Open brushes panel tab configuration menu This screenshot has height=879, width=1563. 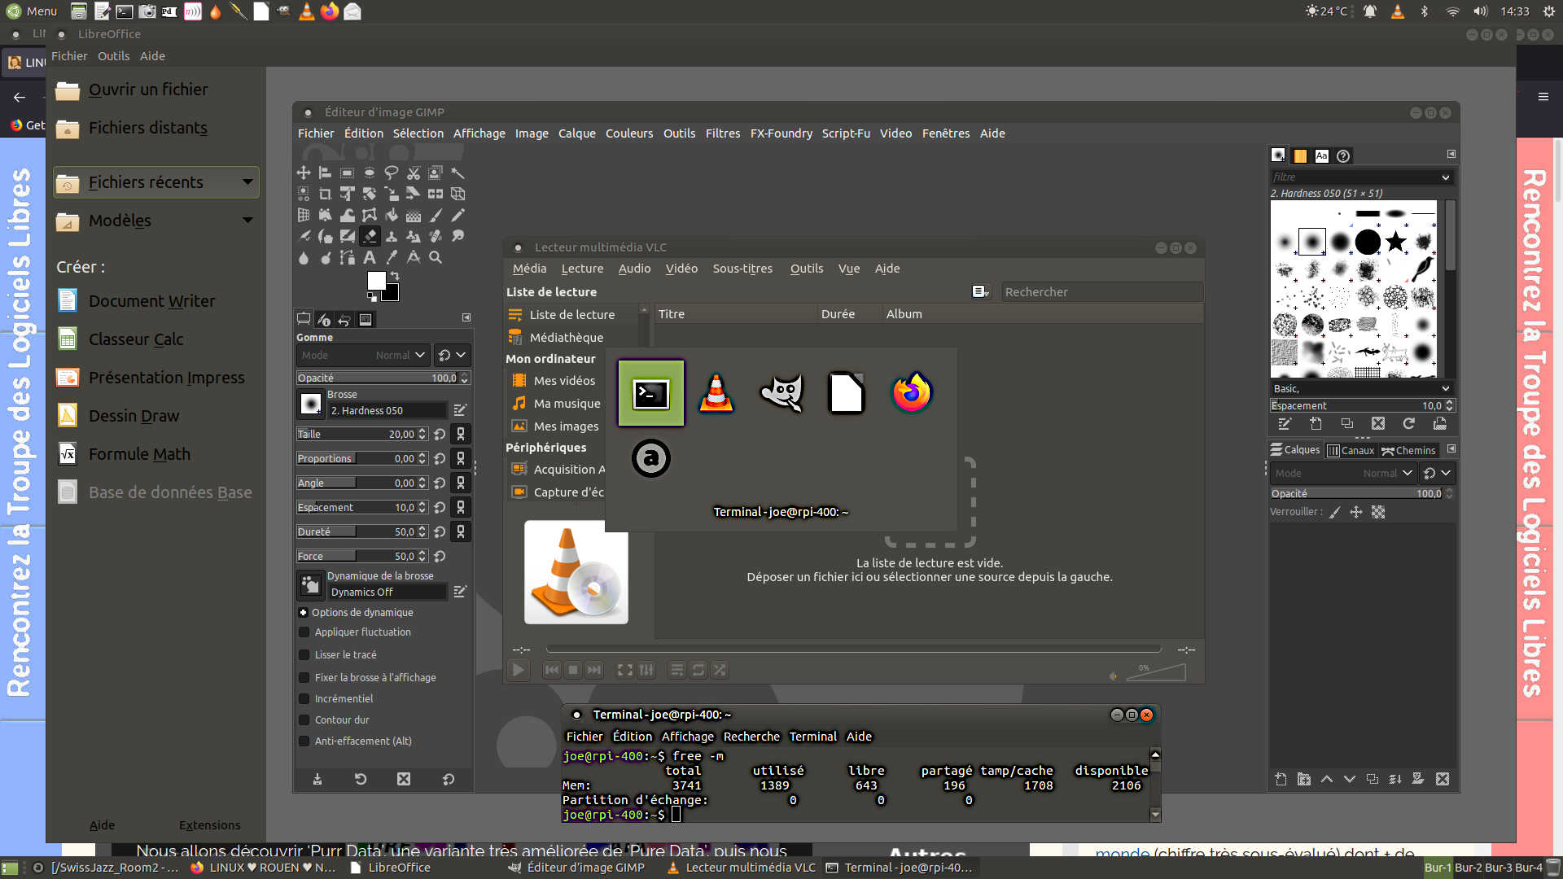tap(1451, 154)
